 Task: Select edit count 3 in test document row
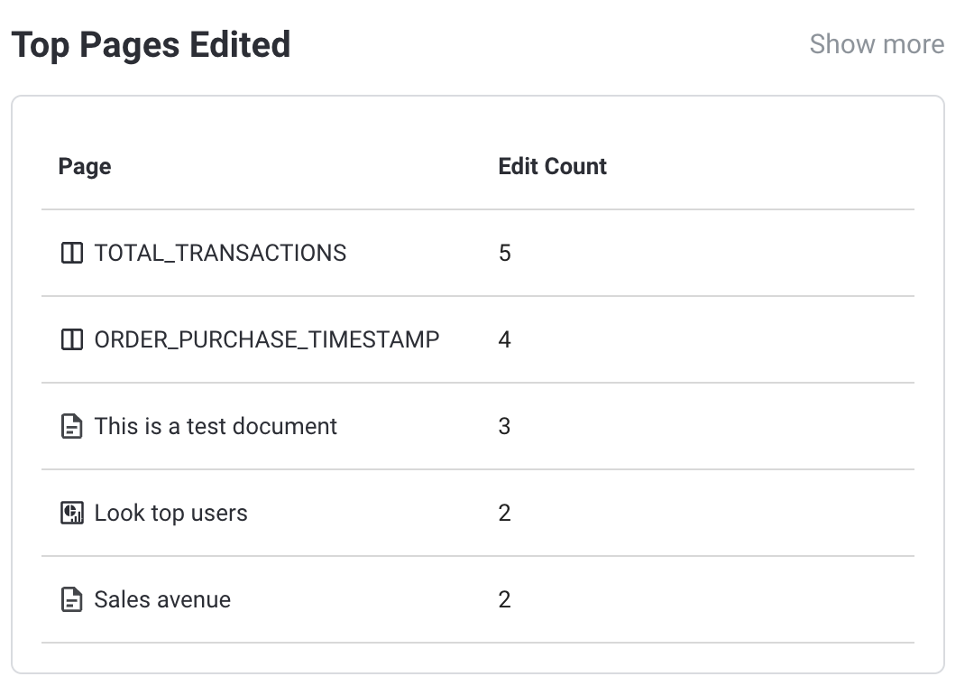(x=505, y=427)
